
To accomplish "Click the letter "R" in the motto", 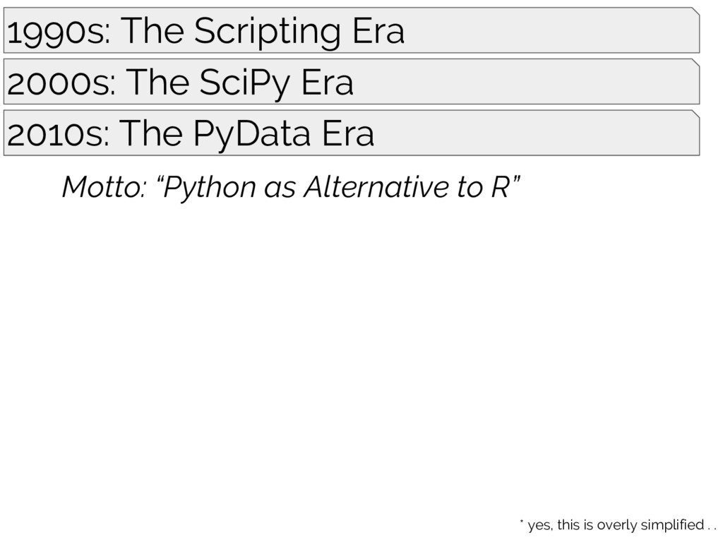I will tap(501, 187).
